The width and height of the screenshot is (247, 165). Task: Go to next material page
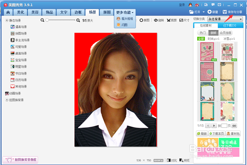click(214, 126)
